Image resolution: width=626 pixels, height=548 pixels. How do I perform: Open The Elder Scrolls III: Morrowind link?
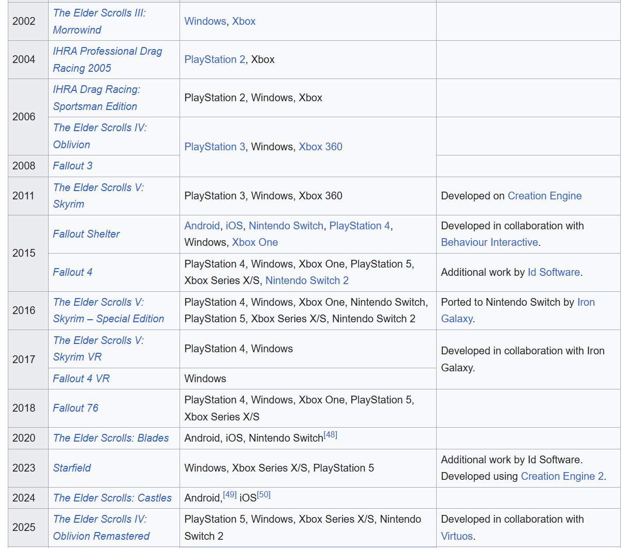click(99, 21)
